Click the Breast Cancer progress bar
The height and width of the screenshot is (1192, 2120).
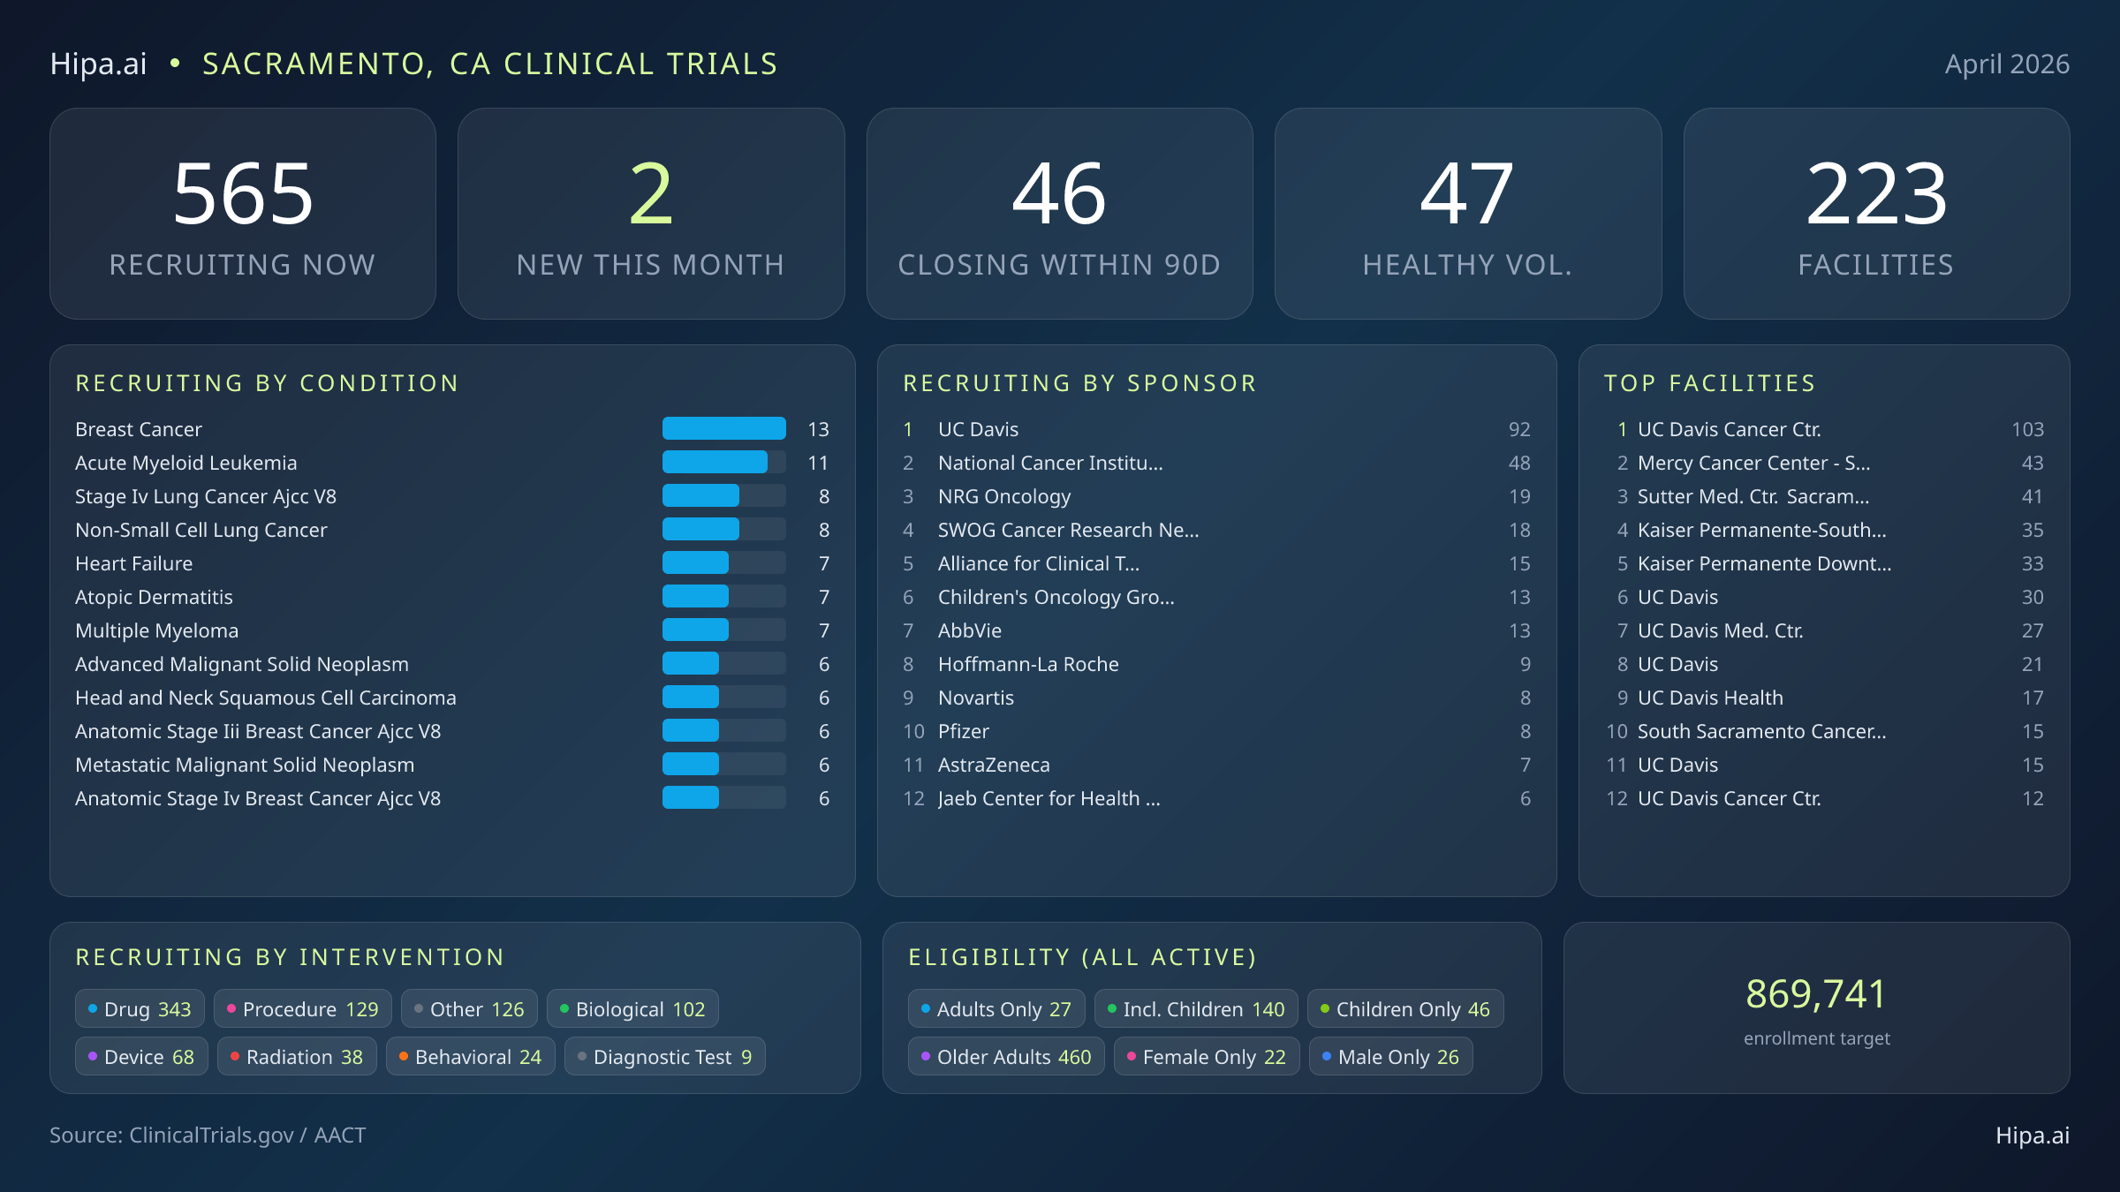723,429
